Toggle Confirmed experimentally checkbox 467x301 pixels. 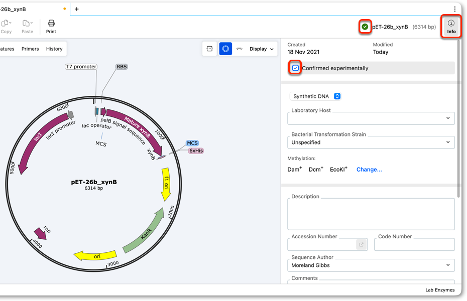(295, 68)
